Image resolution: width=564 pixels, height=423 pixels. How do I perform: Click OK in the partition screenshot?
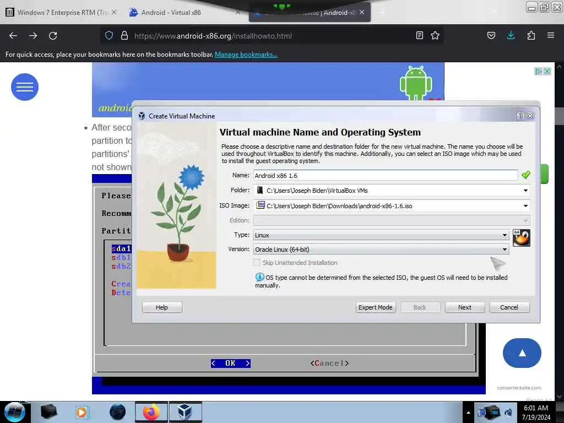231,364
